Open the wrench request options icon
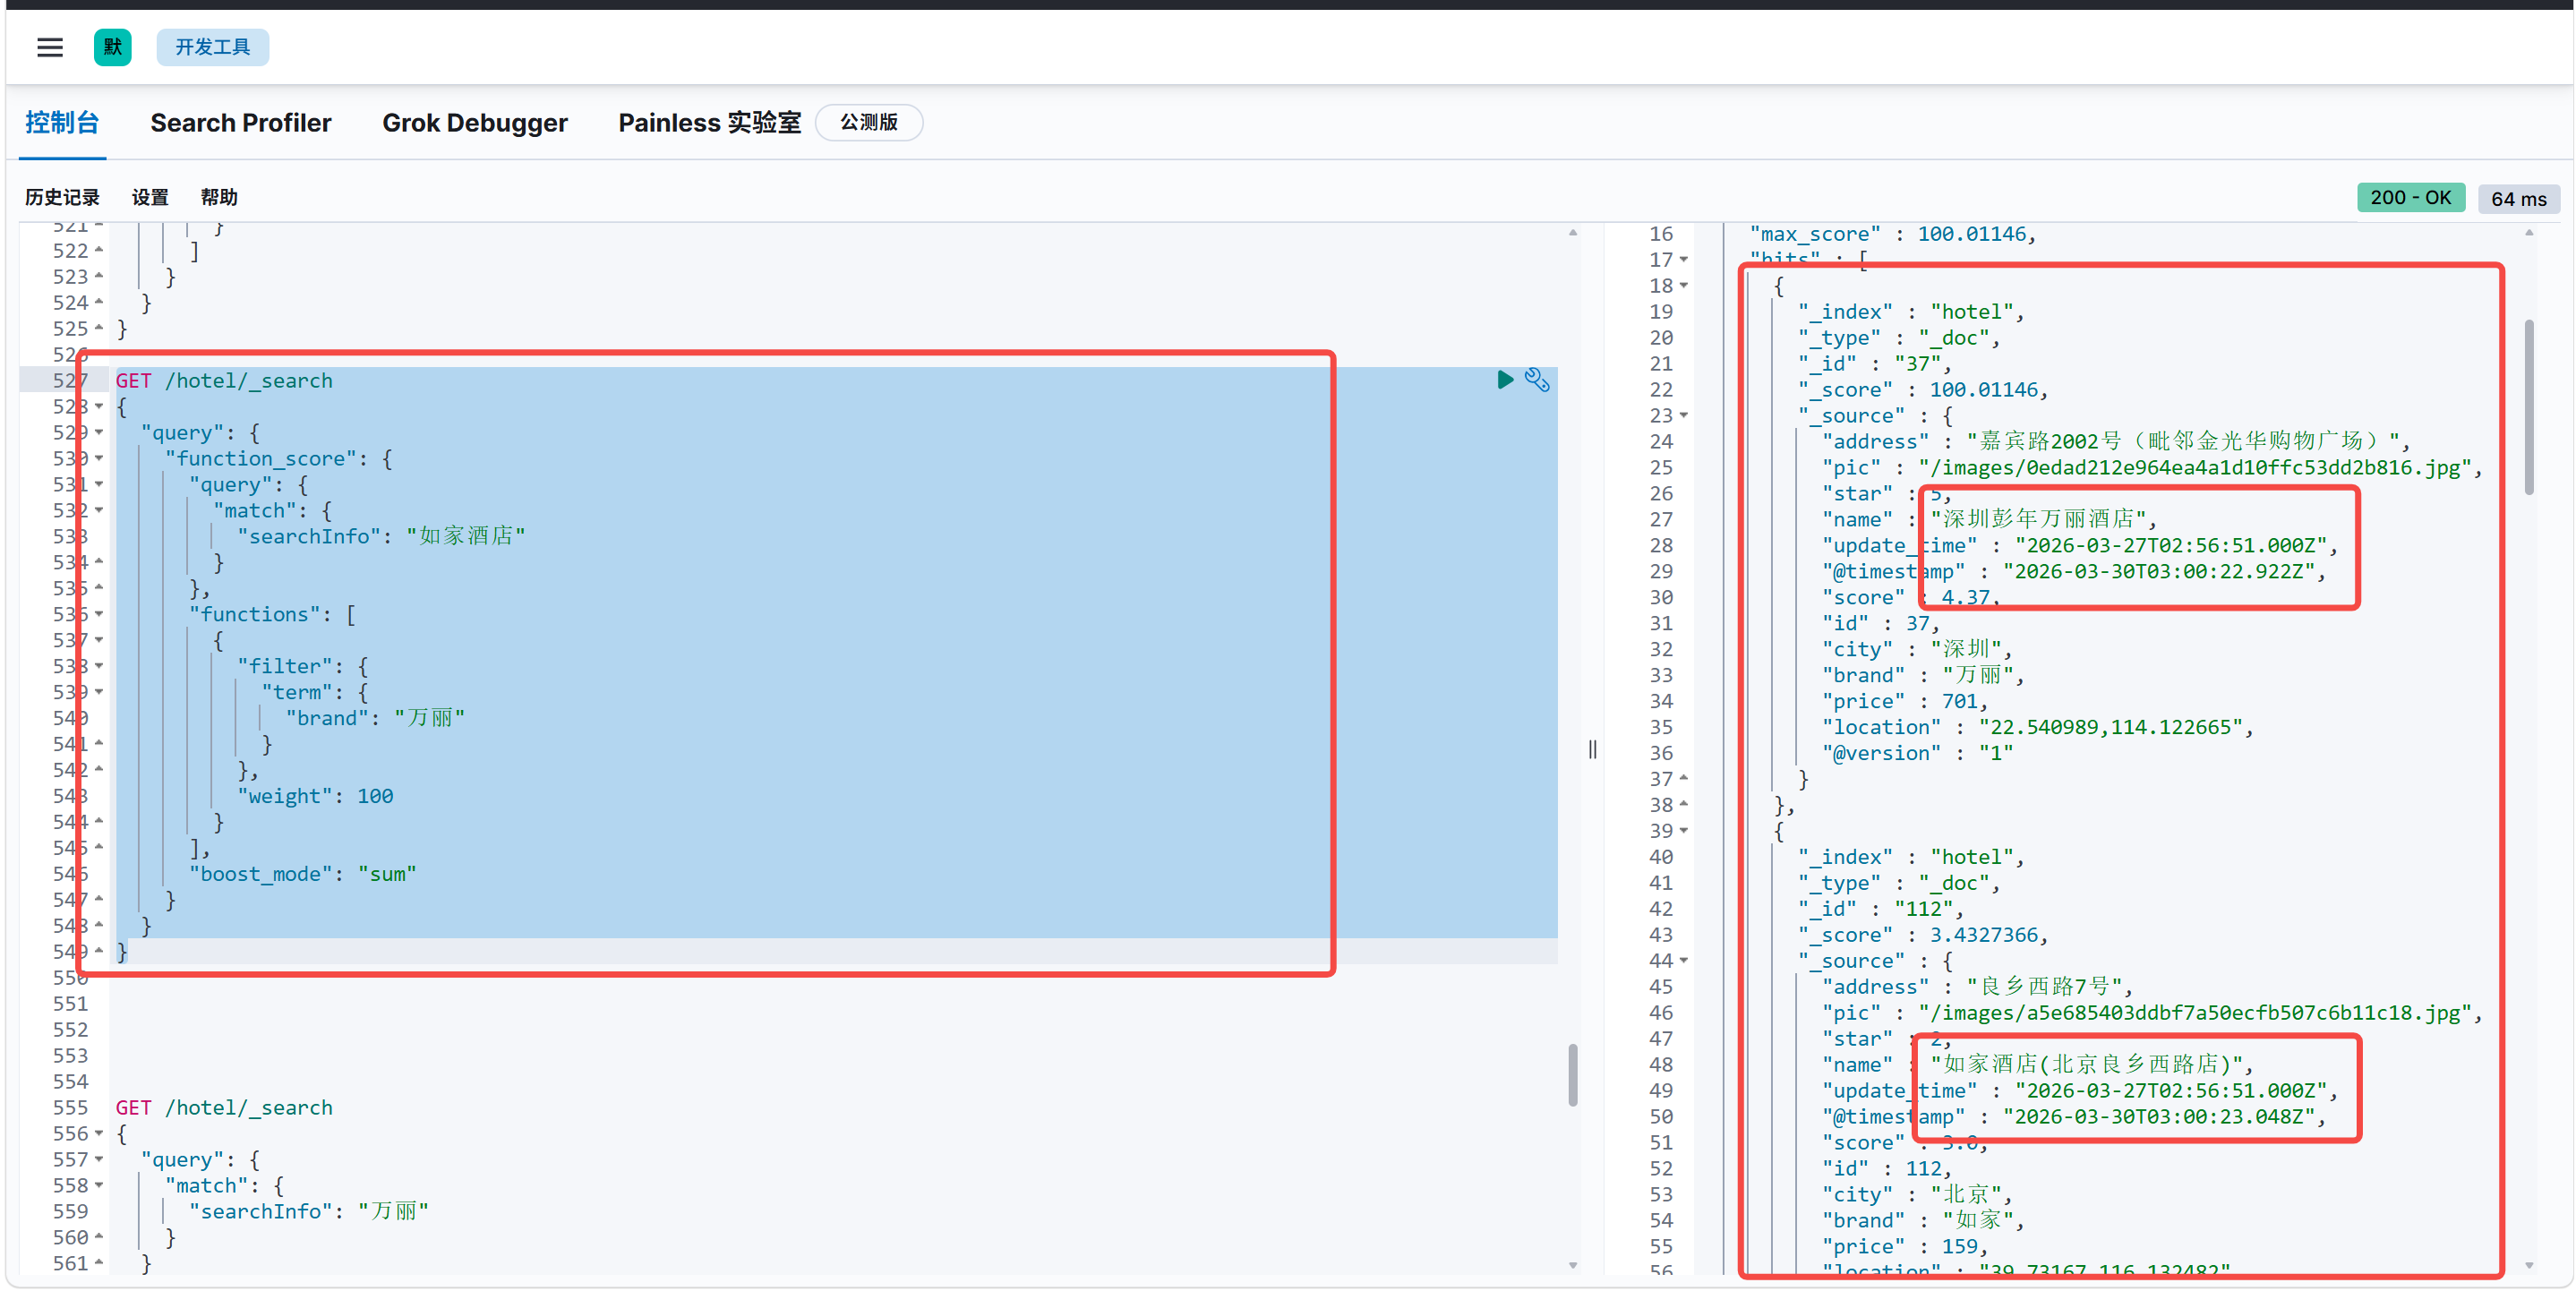Screen dimensions: 2576x1291 1536,379
